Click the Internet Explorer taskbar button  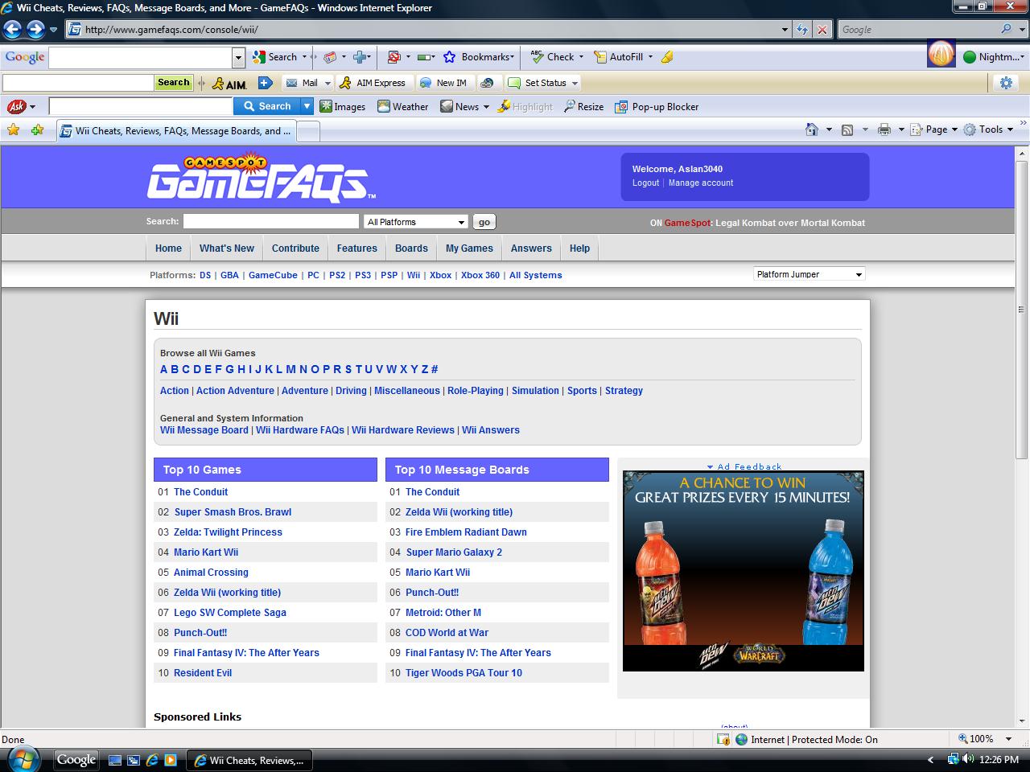[x=249, y=760]
